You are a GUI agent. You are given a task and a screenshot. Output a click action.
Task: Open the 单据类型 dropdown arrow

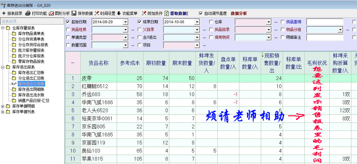tap(125, 38)
